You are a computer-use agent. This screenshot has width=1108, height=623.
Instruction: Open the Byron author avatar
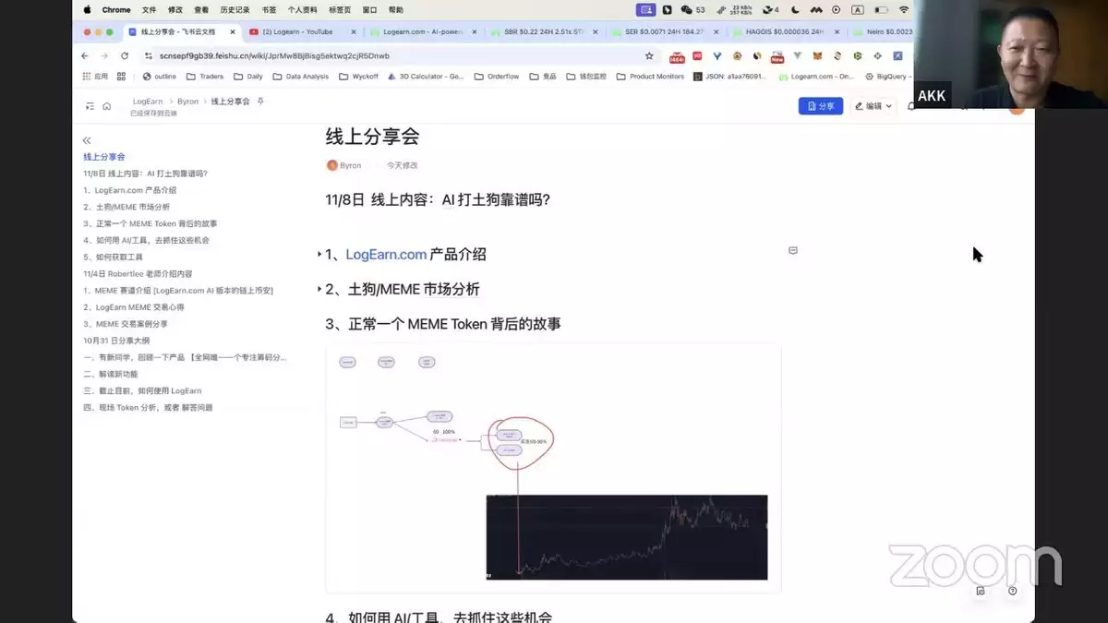pos(332,165)
